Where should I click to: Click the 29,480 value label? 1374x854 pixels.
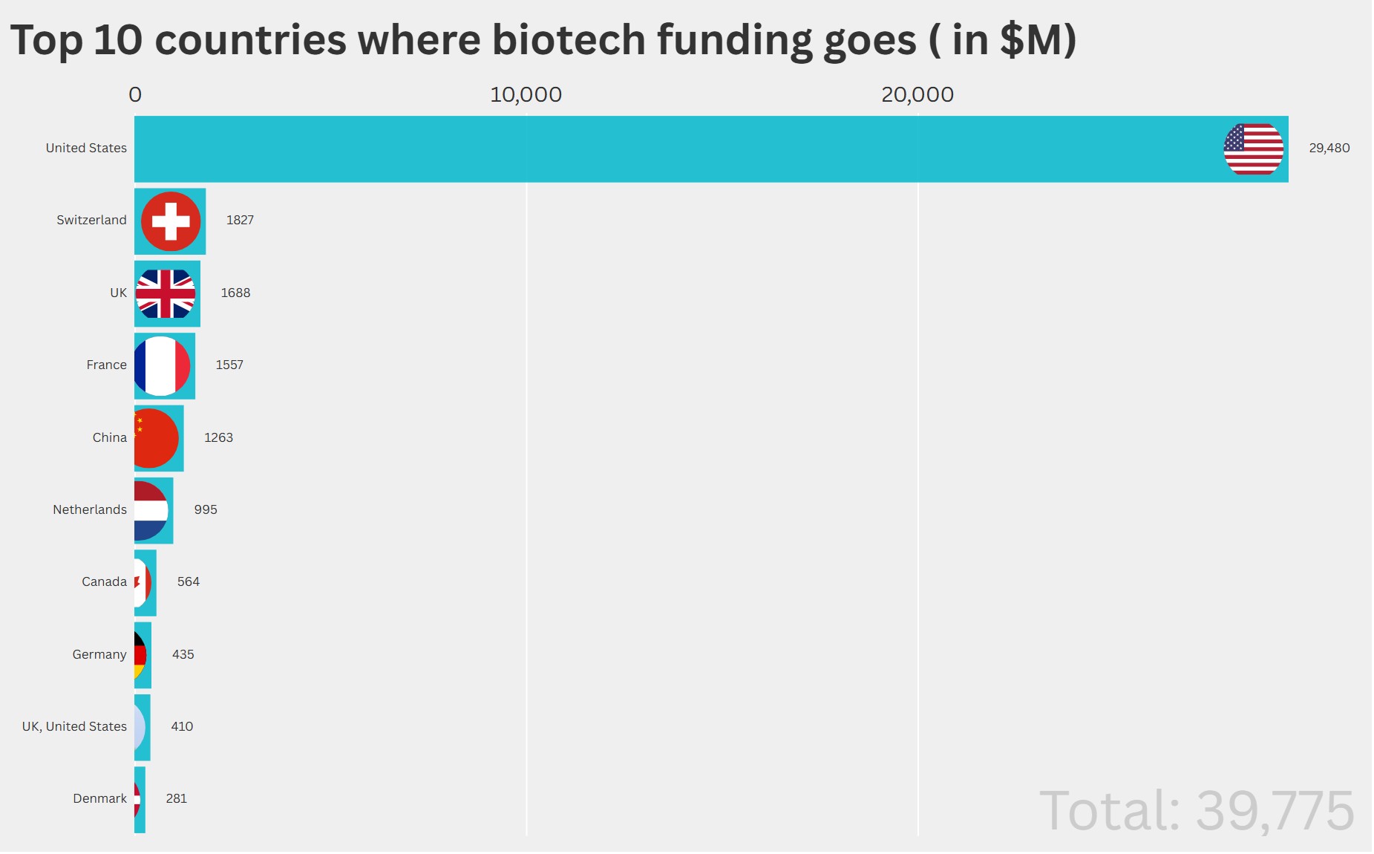1329,149
